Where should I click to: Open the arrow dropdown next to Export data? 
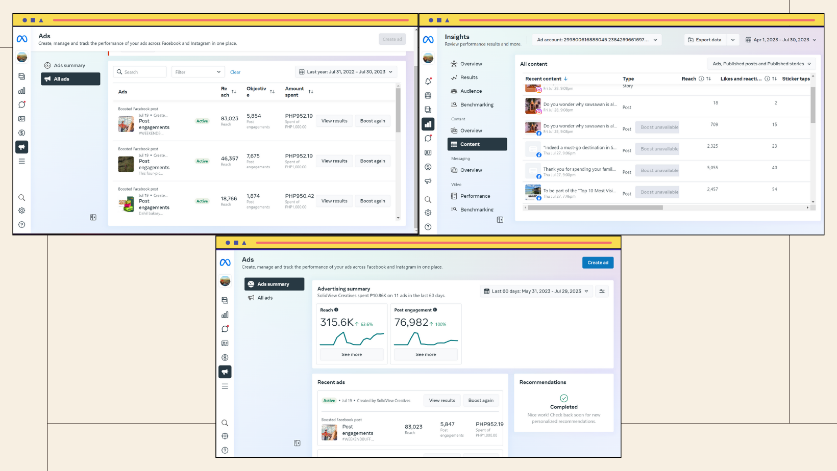coord(733,40)
